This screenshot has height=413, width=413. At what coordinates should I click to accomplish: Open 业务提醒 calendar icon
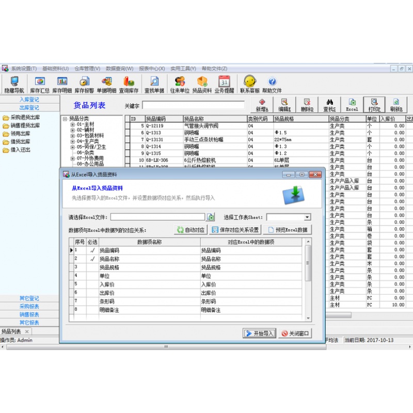coord(224,84)
